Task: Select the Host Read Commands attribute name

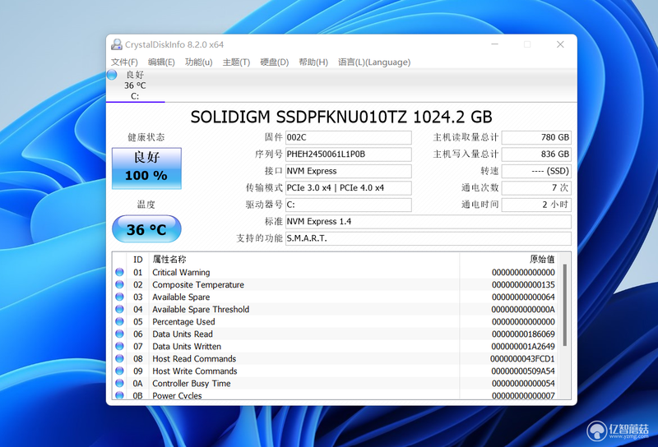Action: [x=194, y=359]
